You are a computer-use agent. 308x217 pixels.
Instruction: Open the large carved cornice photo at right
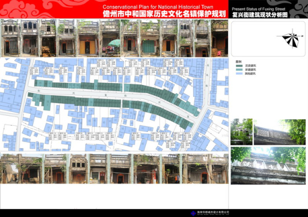click(x=268, y=166)
